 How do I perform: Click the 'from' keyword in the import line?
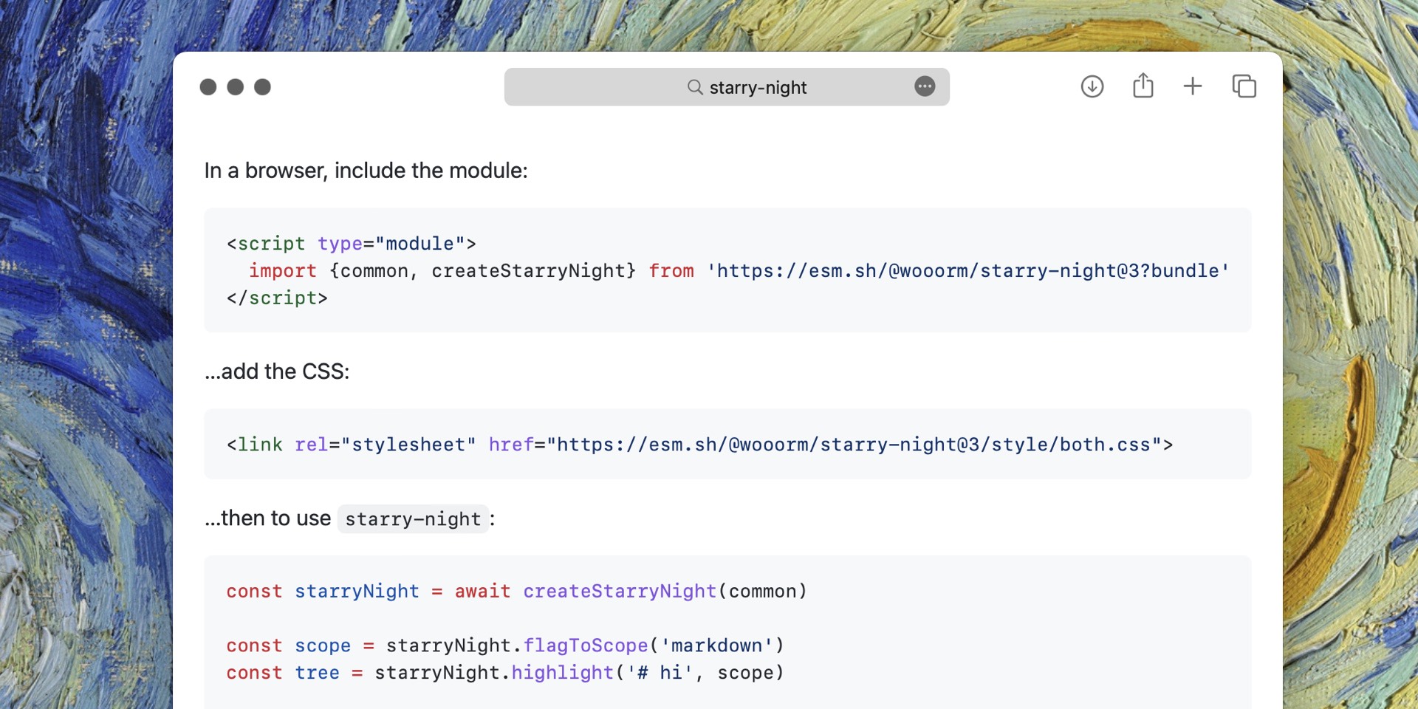point(671,271)
